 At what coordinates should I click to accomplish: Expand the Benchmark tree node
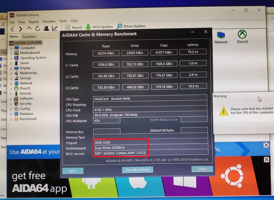point(11,119)
